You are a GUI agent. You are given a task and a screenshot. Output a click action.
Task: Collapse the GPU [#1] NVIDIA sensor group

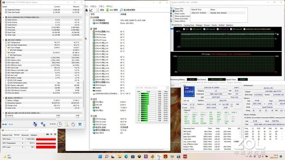(x=4, y=40)
